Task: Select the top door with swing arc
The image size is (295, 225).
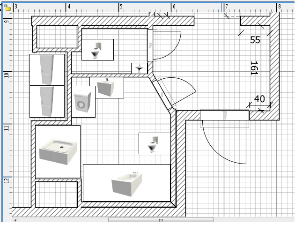Action: tap(164, 45)
